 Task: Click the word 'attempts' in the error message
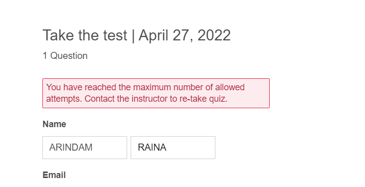coord(64,99)
